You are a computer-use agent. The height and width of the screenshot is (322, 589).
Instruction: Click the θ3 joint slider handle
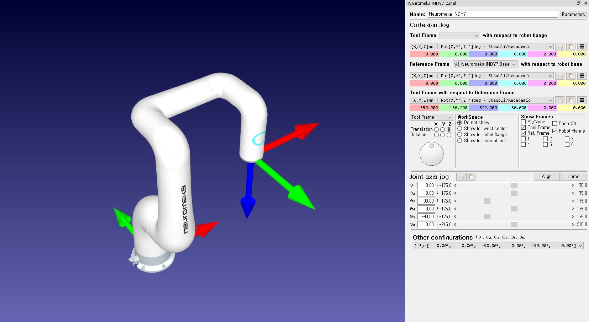[x=487, y=201]
